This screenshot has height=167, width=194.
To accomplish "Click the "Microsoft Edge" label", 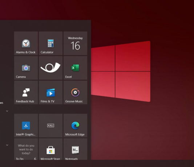I will pyautogui.click(x=75, y=134).
